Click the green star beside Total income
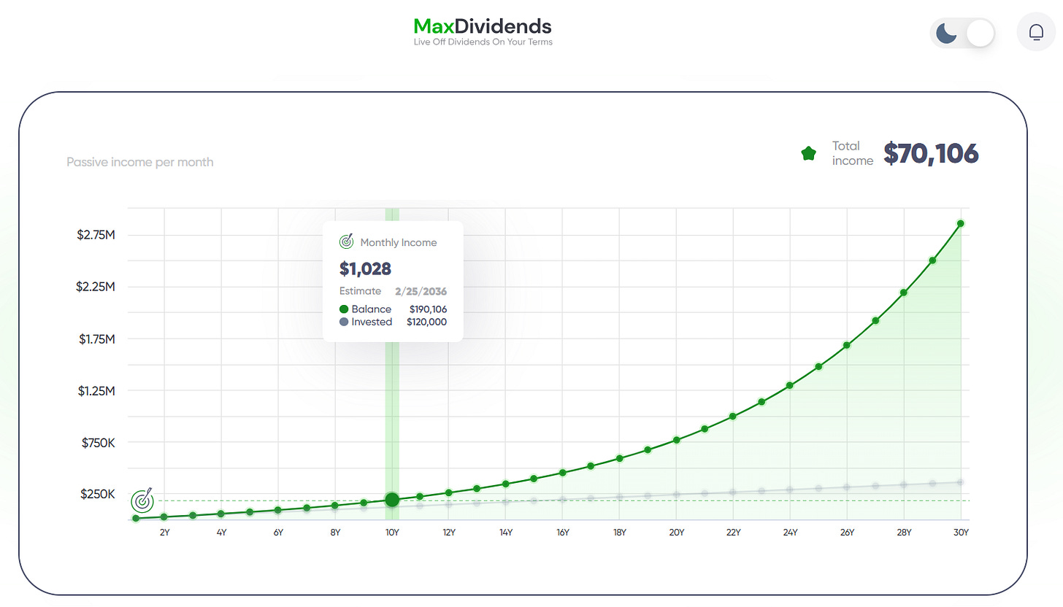The height and width of the screenshot is (607, 1063). (808, 154)
